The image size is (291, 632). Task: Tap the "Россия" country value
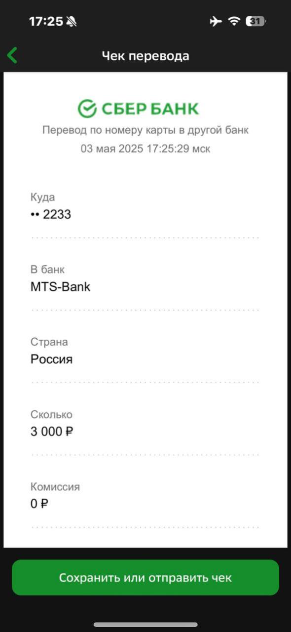(51, 359)
